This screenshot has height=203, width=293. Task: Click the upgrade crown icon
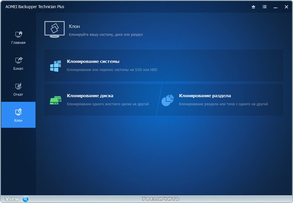(x=253, y=7)
